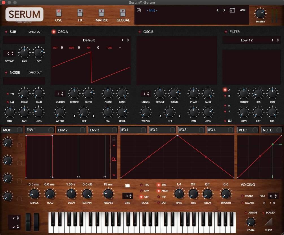Go to previous preset arrow
Image resolution: width=284 pixels, height=235 pixels.
tap(218, 10)
